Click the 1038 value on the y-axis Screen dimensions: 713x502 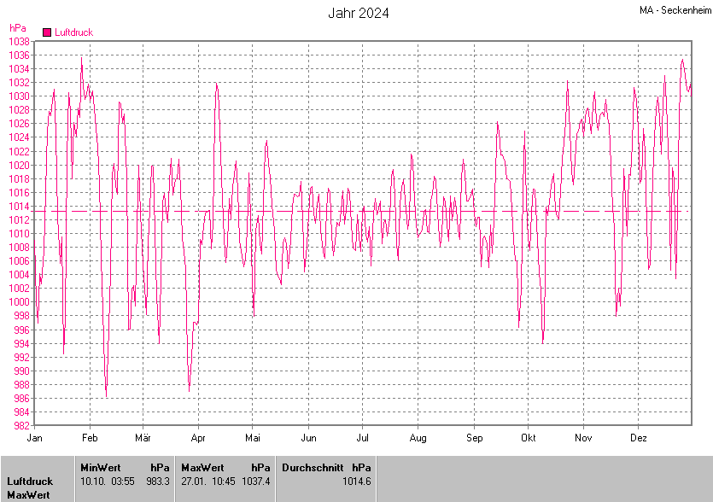[x=19, y=41]
